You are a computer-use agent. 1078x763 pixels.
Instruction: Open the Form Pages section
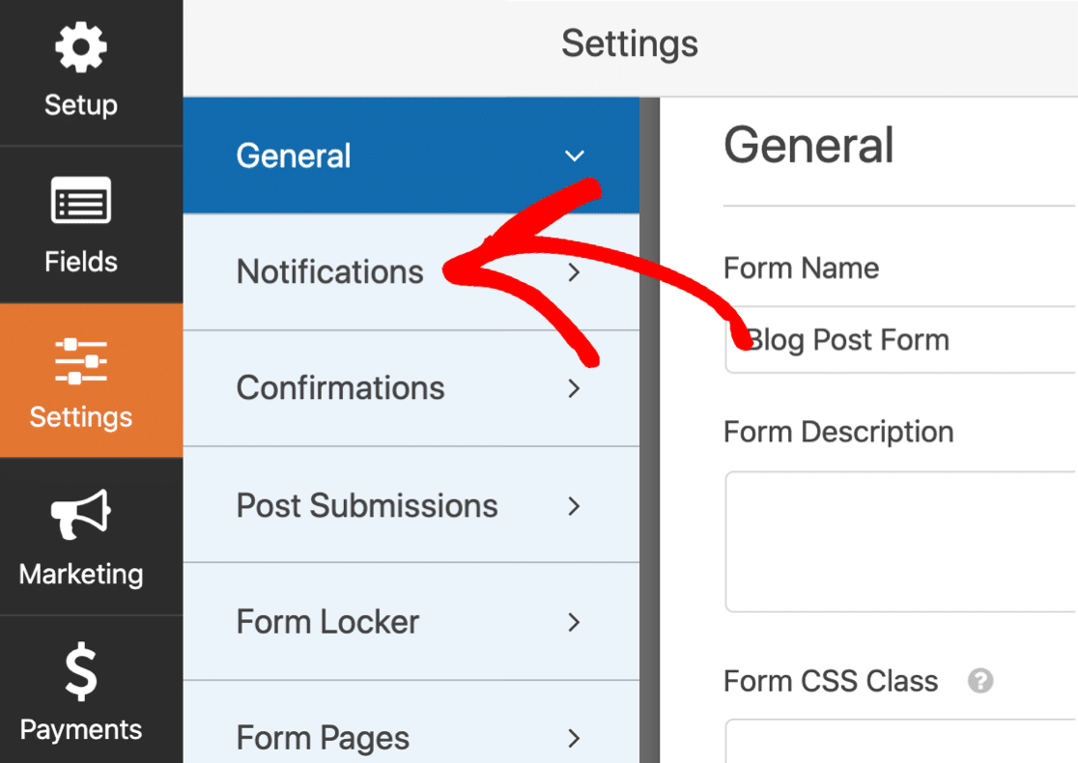click(x=323, y=739)
